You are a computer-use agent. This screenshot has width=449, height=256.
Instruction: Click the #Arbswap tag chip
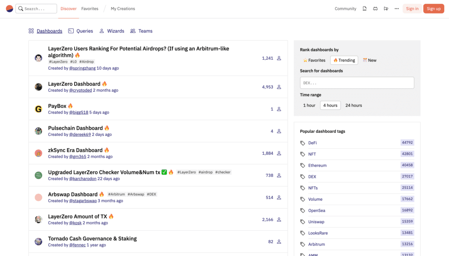pos(136,194)
